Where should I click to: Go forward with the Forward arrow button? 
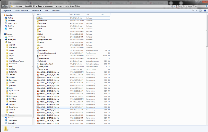(7, 6)
